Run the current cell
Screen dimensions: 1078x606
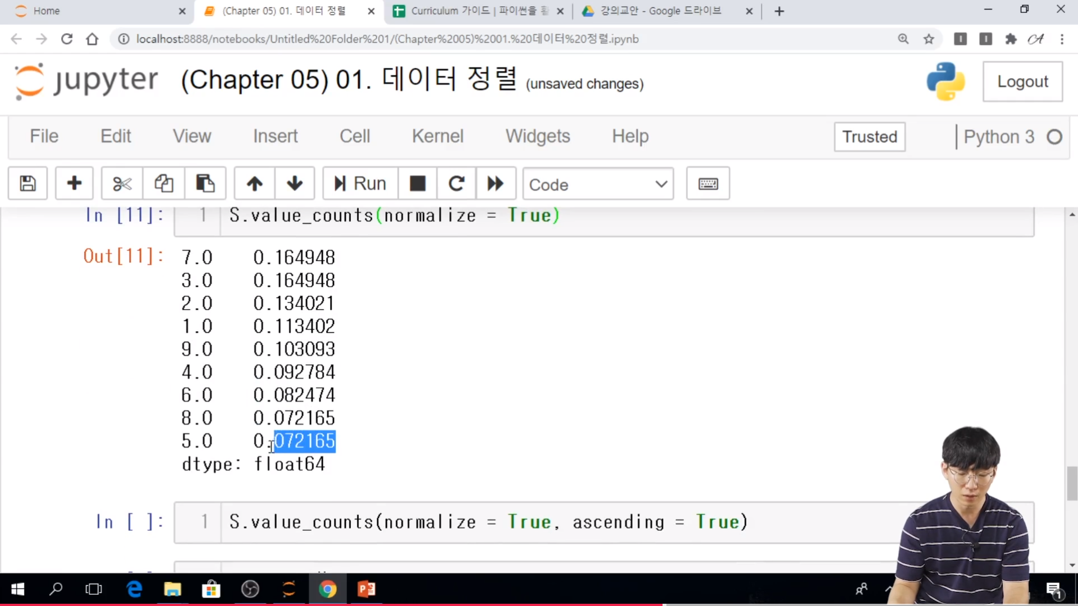pos(360,183)
